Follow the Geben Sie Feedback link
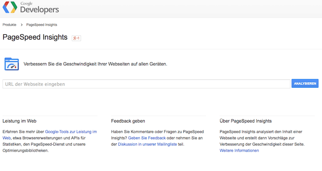This screenshot has width=322, height=171. coord(147,138)
